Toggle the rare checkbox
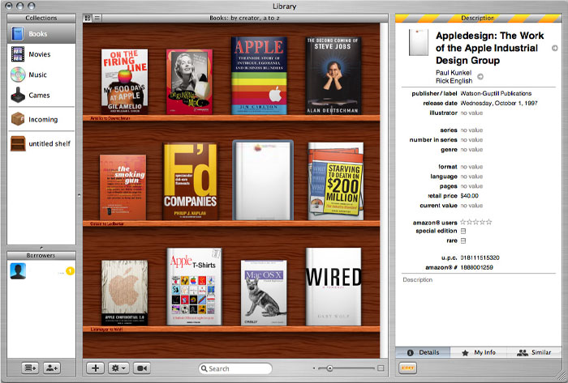 click(463, 240)
